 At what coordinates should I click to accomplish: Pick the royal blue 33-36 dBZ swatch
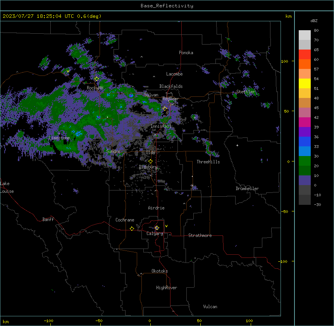coord(305,141)
